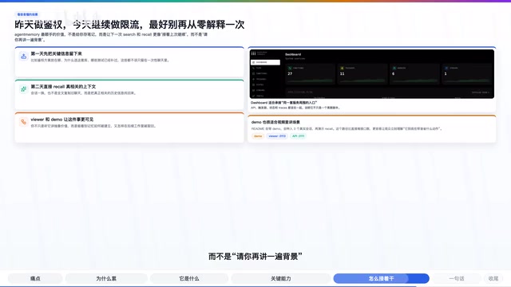Click the heading 第二天直接 recall 真相关的上下文
This screenshot has width=511, height=287.
coord(63,87)
